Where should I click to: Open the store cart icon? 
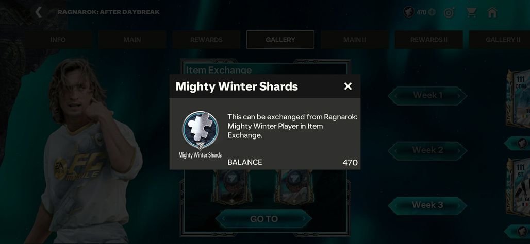(x=471, y=12)
